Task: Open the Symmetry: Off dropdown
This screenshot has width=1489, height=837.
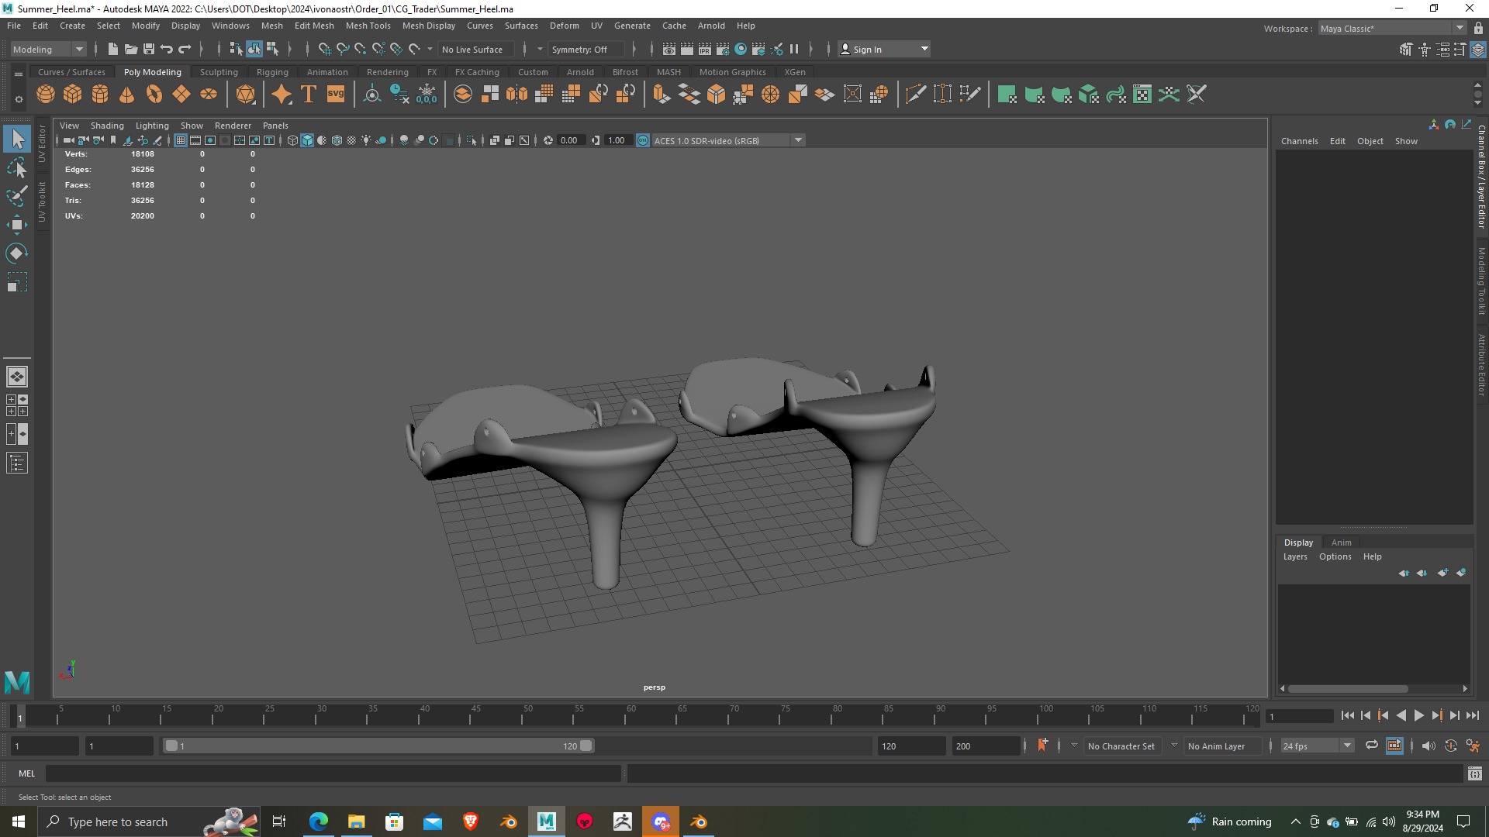Action: [x=586, y=49]
